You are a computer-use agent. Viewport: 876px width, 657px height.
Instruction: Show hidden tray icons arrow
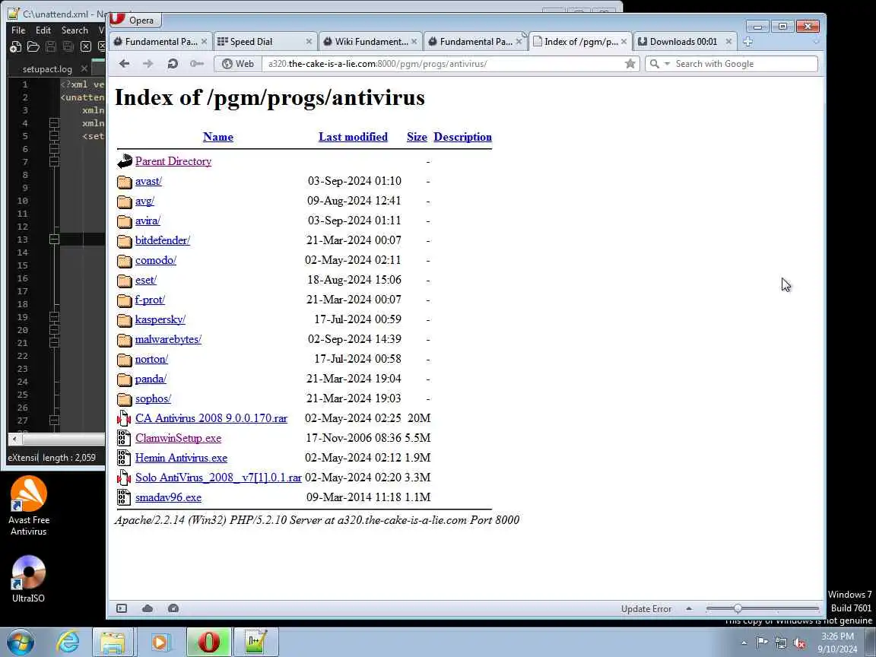(x=744, y=643)
